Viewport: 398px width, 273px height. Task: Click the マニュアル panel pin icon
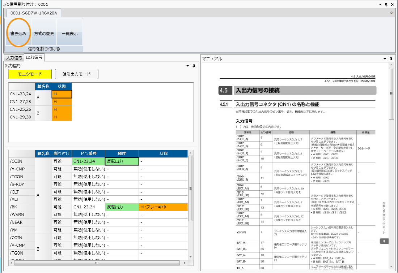point(391,58)
